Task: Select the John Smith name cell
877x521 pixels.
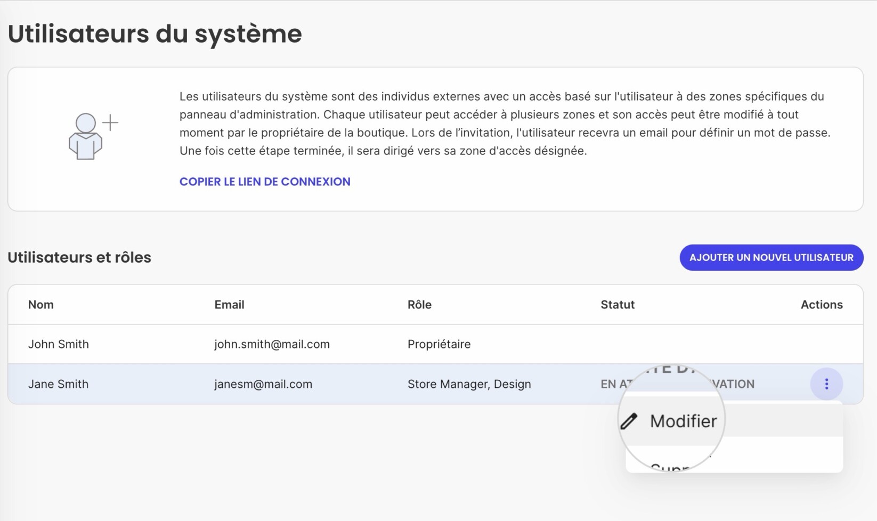Action: click(x=59, y=344)
